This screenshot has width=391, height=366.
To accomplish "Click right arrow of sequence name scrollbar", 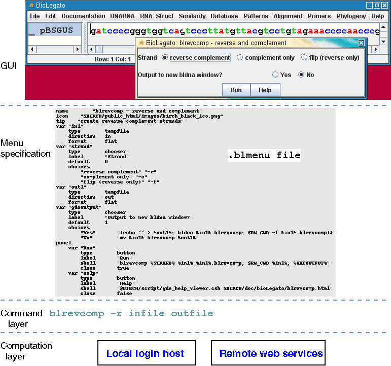I will click(x=76, y=49).
